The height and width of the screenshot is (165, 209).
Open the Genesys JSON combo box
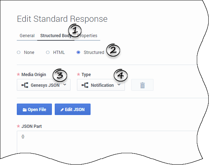pyautogui.click(x=44, y=85)
